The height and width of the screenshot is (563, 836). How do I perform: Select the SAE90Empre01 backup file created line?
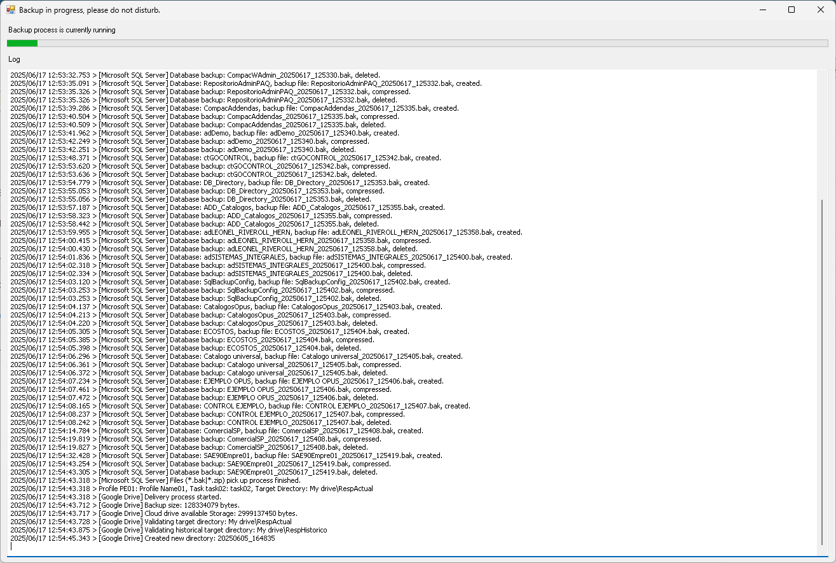click(x=226, y=455)
